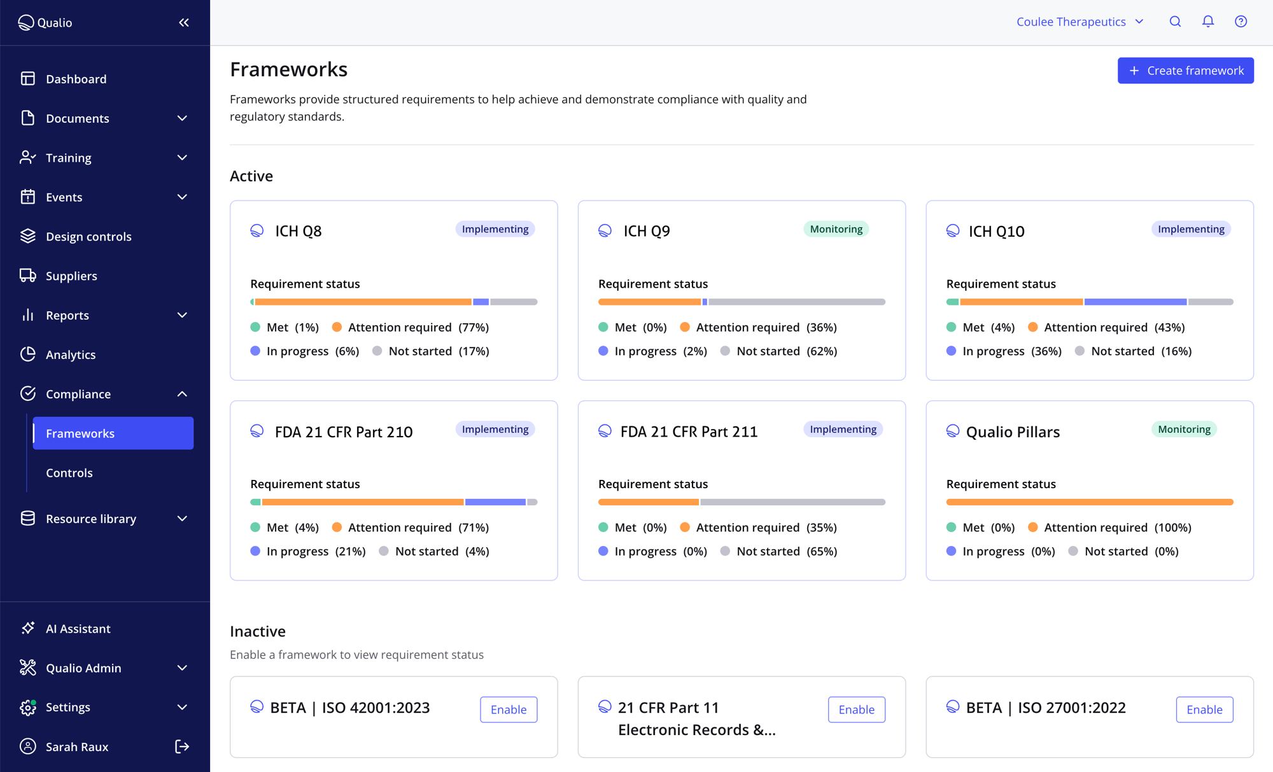Click the Qualio logo in the top left
The height and width of the screenshot is (772, 1273).
coord(45,22)
